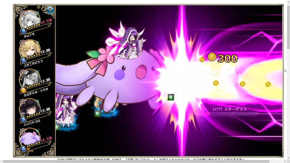Click the horizontal scrollbar at window bottom
This screenshot has height=163, width=290.
136,161
